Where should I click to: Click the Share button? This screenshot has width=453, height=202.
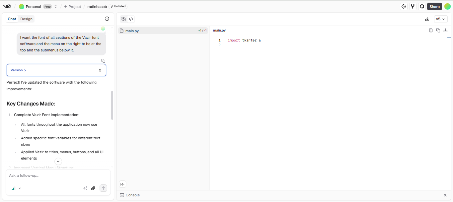pos(434,6)
